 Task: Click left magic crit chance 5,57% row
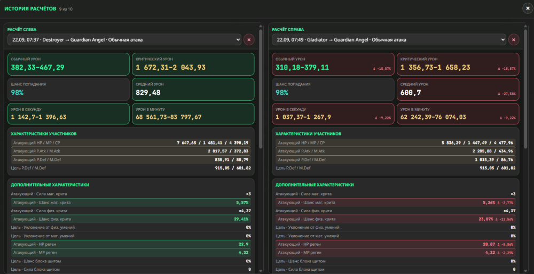click(131, 202)
